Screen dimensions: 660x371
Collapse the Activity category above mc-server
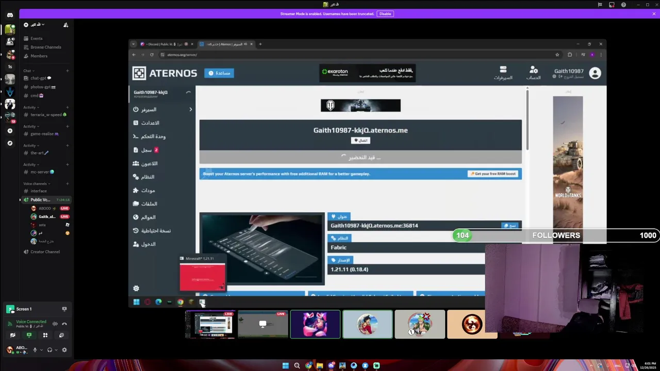(x=31, y=164)
